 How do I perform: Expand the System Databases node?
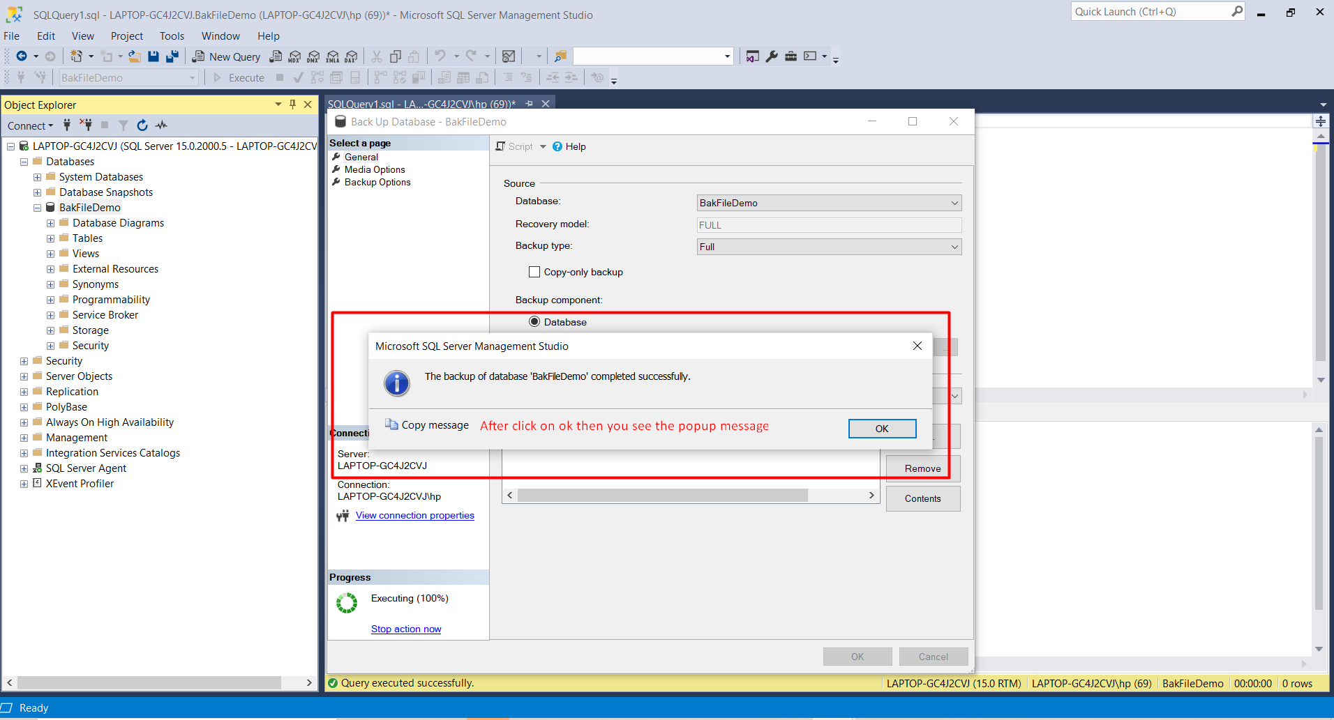pyautogui.click(x=37, y=177)
